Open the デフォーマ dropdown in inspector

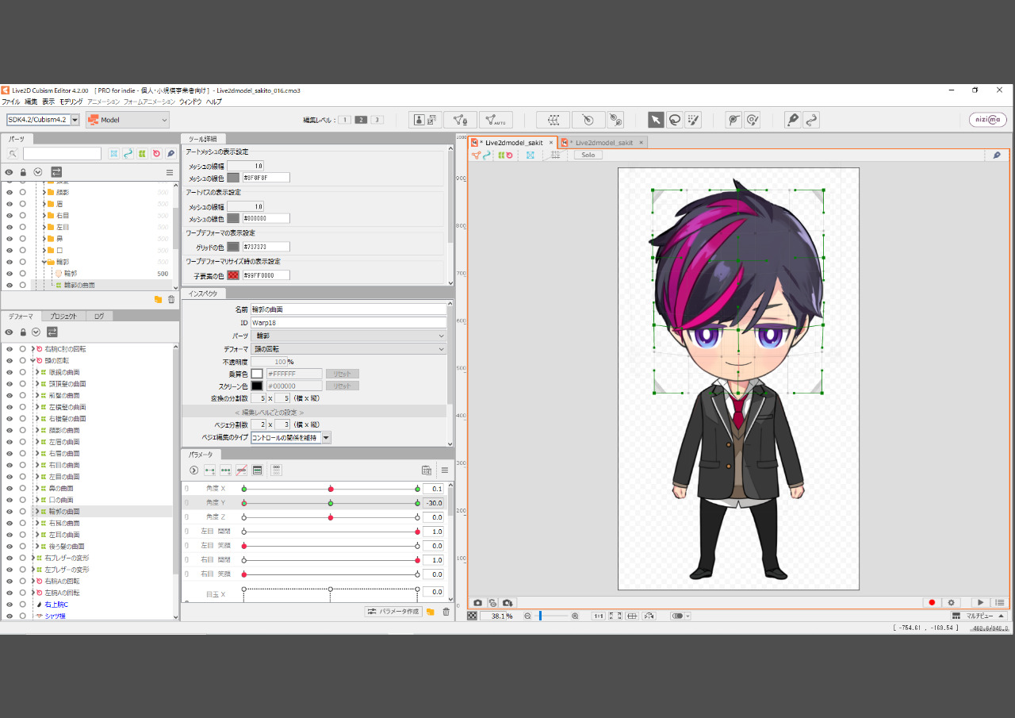point(348,349)
